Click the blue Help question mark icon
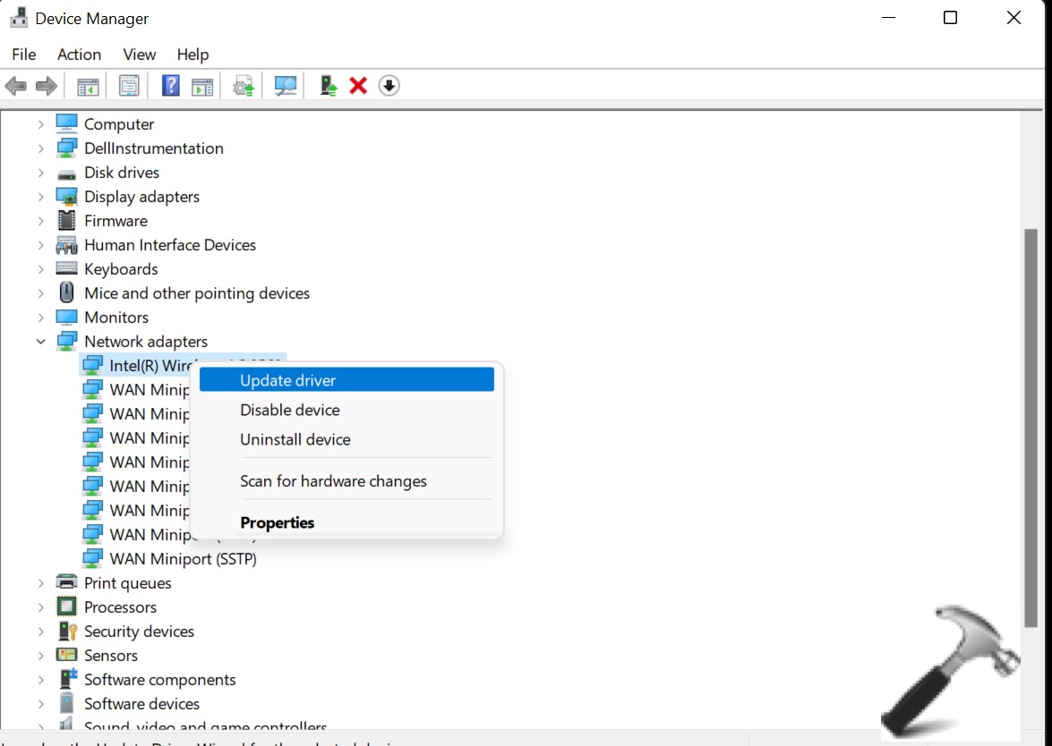This screenshot has width=1052, height=746. pos(170,86)
